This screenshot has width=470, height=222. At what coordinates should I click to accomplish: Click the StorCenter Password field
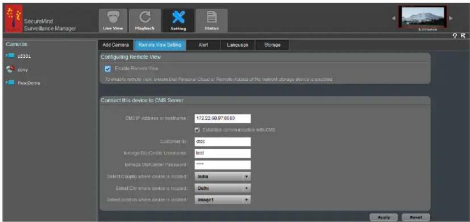coord(222,165)
